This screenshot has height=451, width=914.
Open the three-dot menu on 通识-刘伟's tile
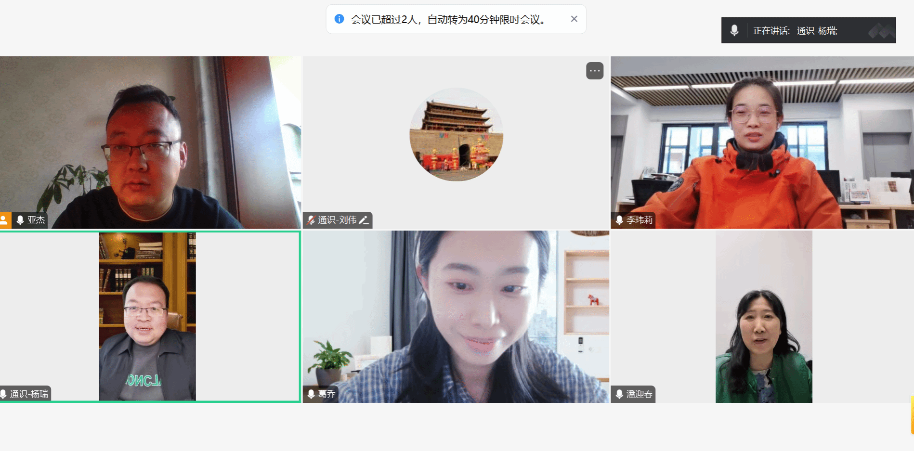coord(595,71)
